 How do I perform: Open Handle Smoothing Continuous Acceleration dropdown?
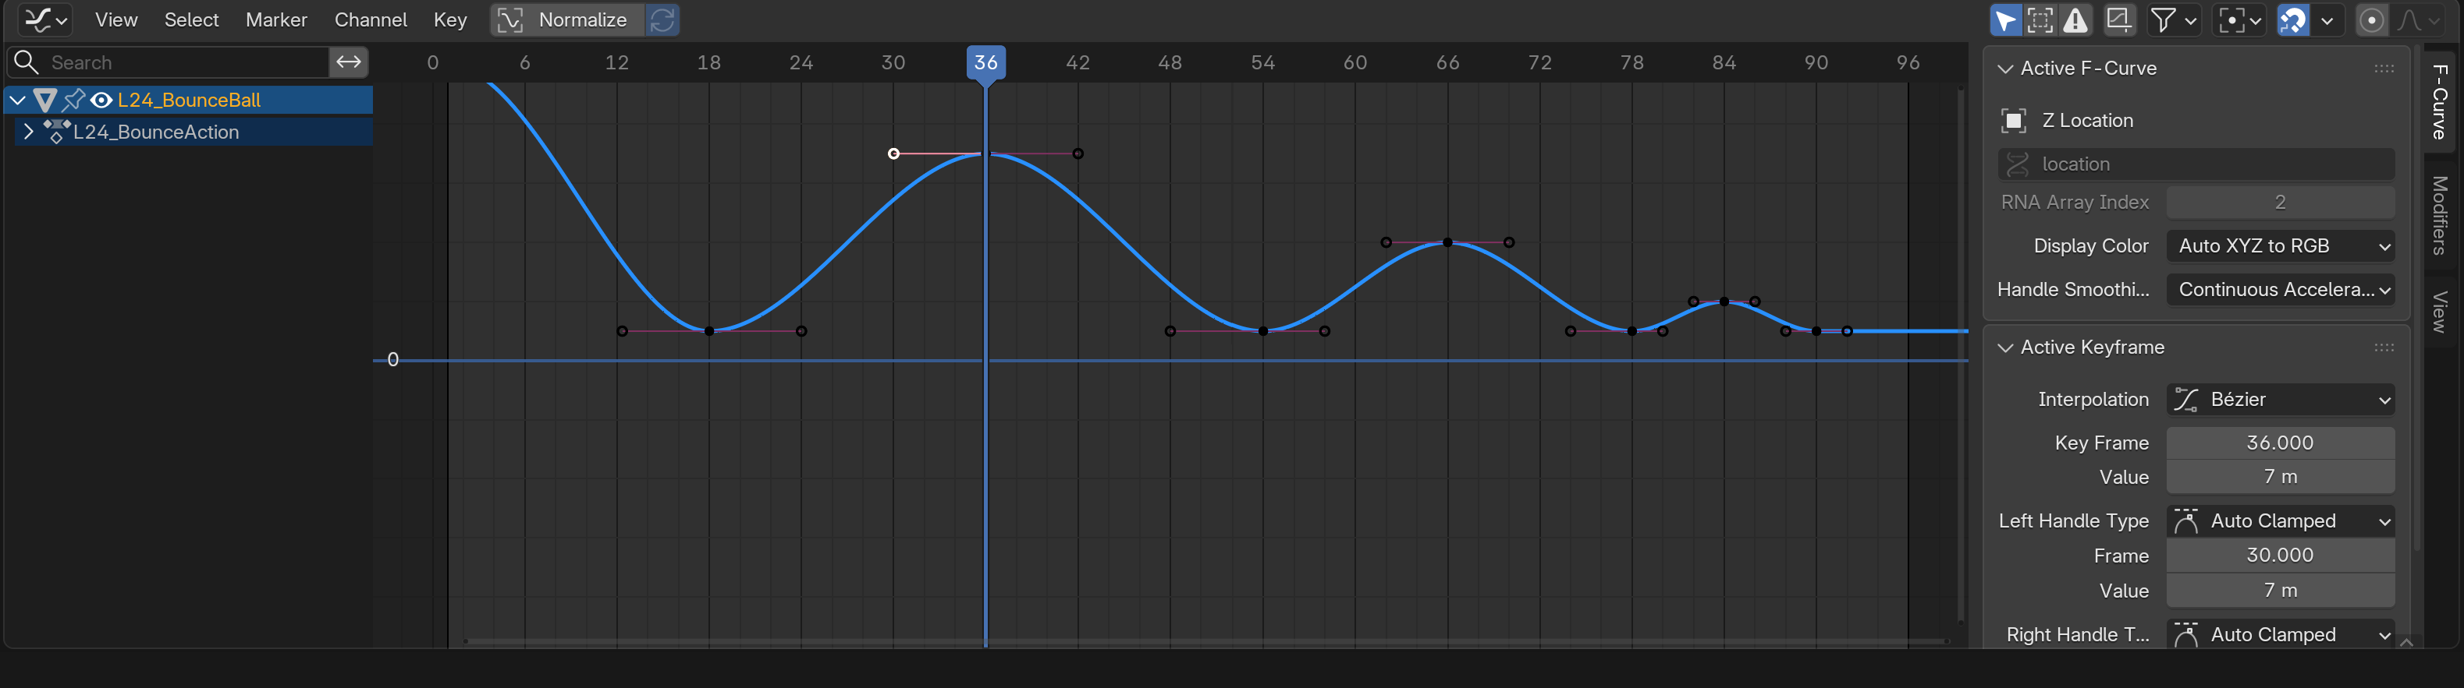tap(2281, 290)
